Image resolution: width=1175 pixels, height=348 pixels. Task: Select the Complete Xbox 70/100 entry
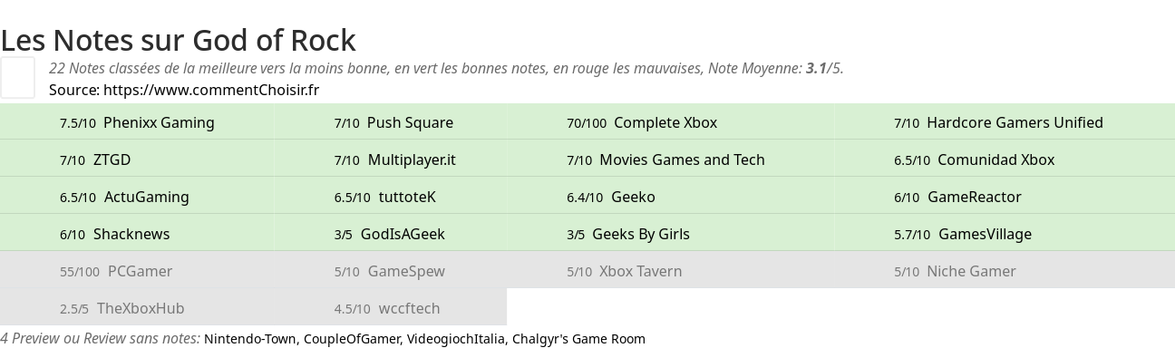pos(642,122)
